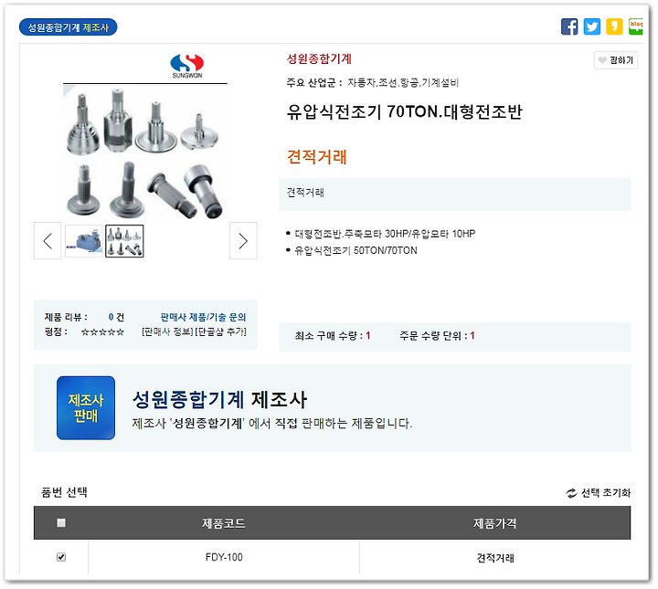The height and width of the screenshot is (589, 658).
Task: Click the review count 0 건
Action: (x=116, y=317)
